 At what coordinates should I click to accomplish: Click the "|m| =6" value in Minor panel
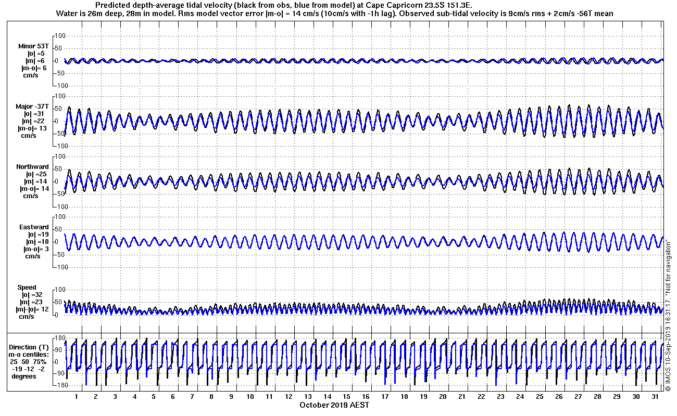point(36,61)
